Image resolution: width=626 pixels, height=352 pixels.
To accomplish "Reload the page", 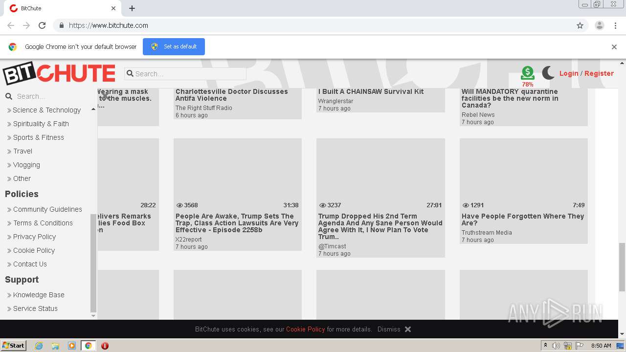I will coord(42,25).
